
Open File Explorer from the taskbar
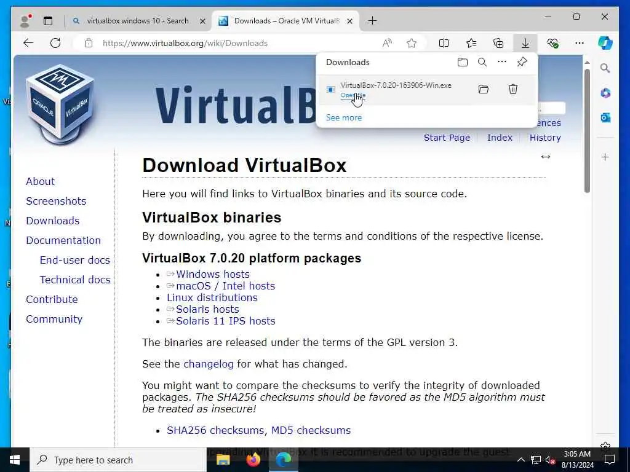point(223,460)
